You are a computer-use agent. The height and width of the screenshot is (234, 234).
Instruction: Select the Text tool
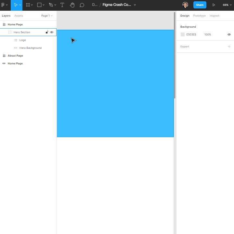coord(62,5)
